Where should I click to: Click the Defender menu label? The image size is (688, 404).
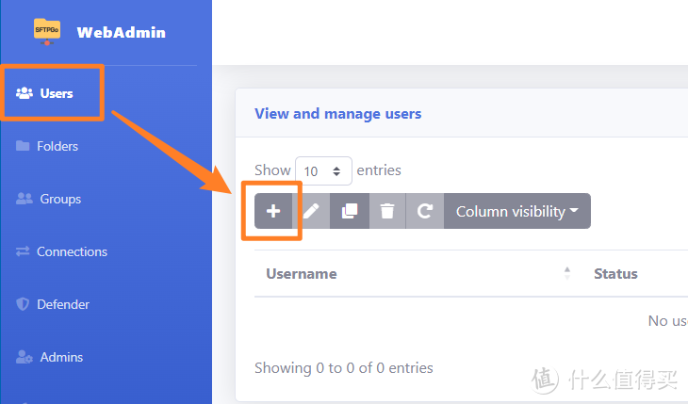point(63,304)
